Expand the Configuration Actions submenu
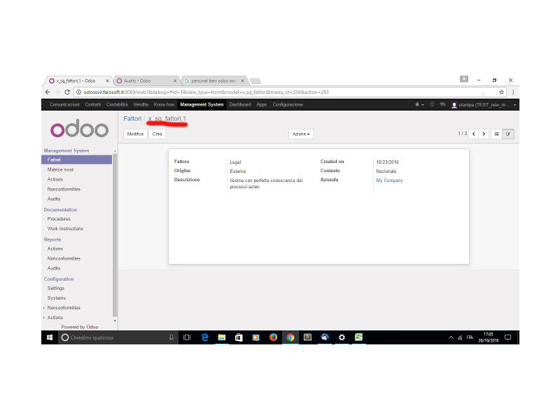560x420 pixels. coord(44,318)
